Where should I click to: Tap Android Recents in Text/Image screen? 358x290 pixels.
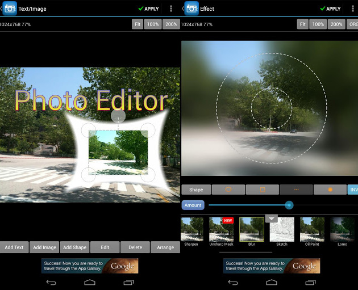(129, 282)
